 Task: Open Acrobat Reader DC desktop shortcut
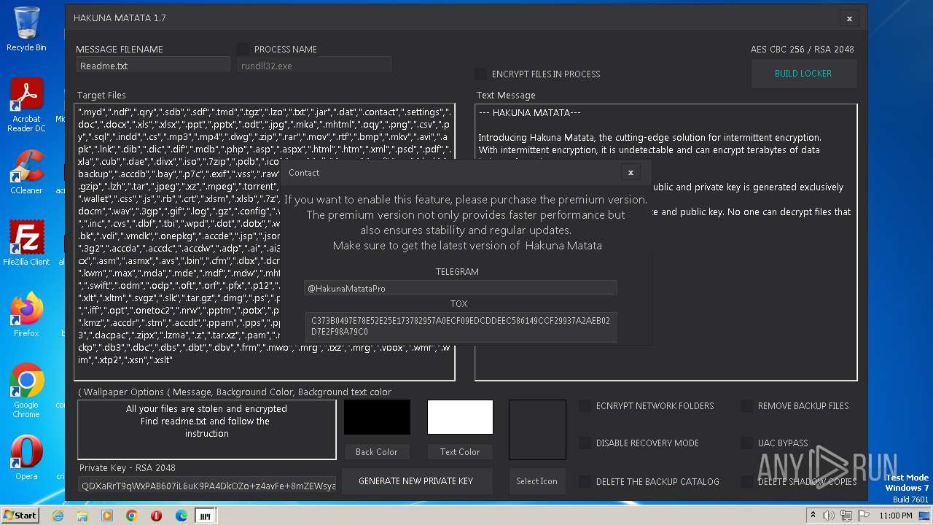click(x=26, y=105)
